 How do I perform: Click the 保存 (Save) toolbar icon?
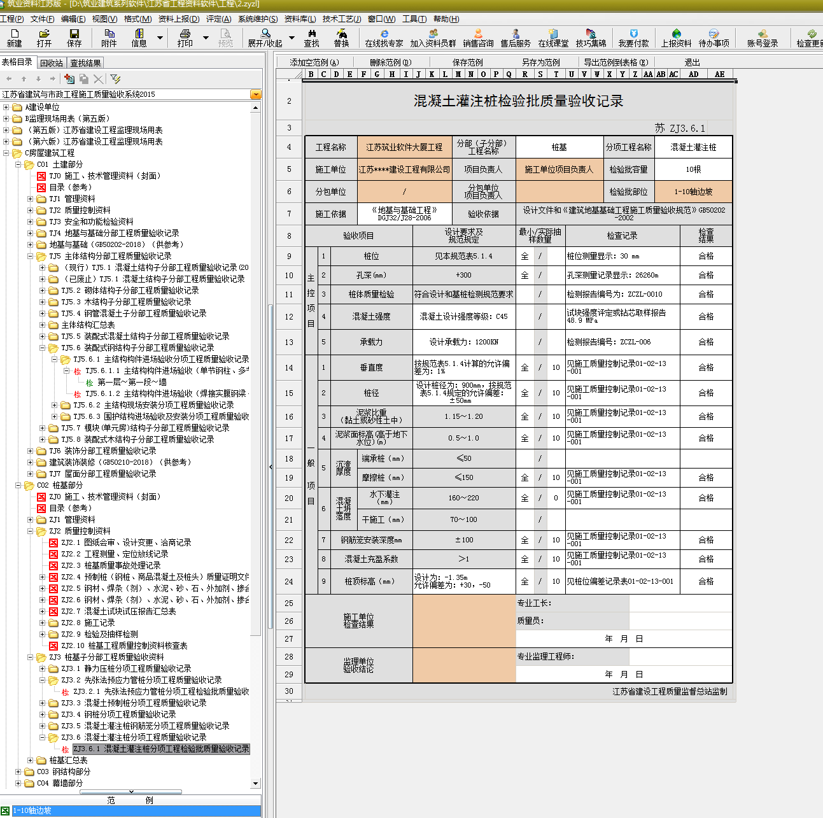point(74,38)
